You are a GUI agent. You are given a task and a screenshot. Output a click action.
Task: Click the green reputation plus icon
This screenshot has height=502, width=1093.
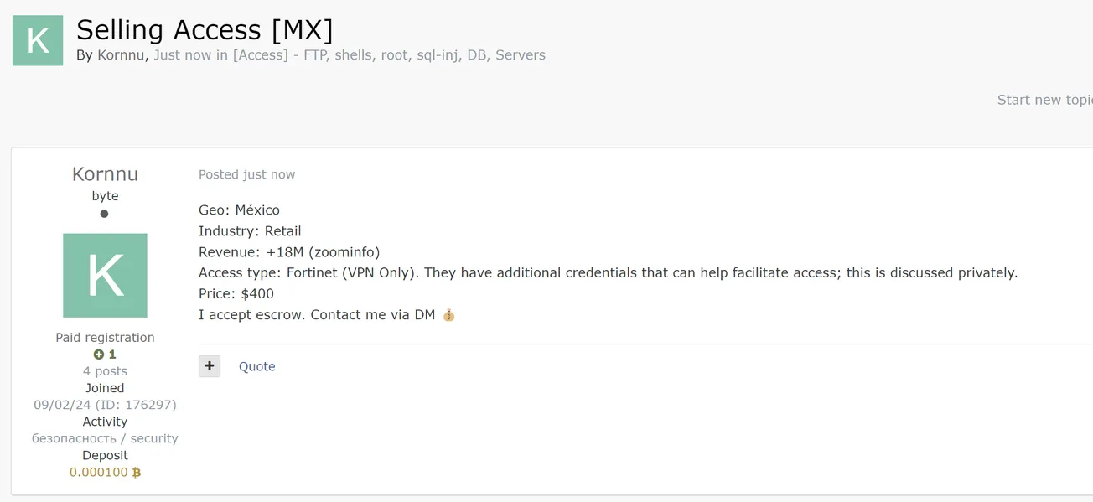pos(99,355)
